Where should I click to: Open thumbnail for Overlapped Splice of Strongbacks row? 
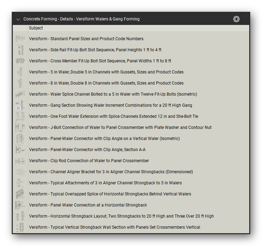(20, 194)
